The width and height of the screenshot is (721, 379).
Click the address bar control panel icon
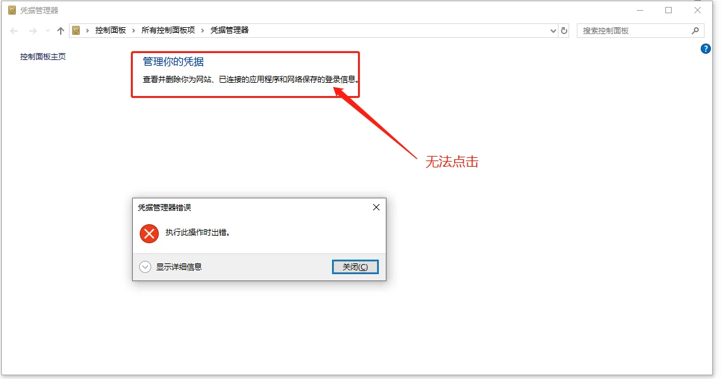pos(77,30)
